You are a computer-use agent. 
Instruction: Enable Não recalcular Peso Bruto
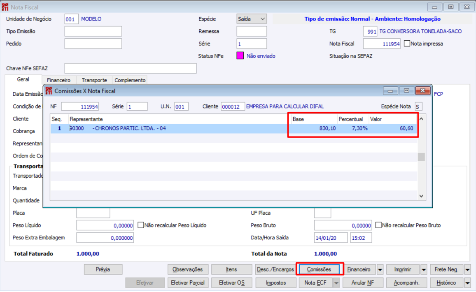(378, 225)
